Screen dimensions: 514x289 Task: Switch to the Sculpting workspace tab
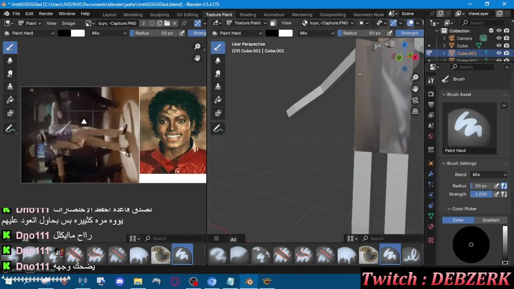coord(159,14)
